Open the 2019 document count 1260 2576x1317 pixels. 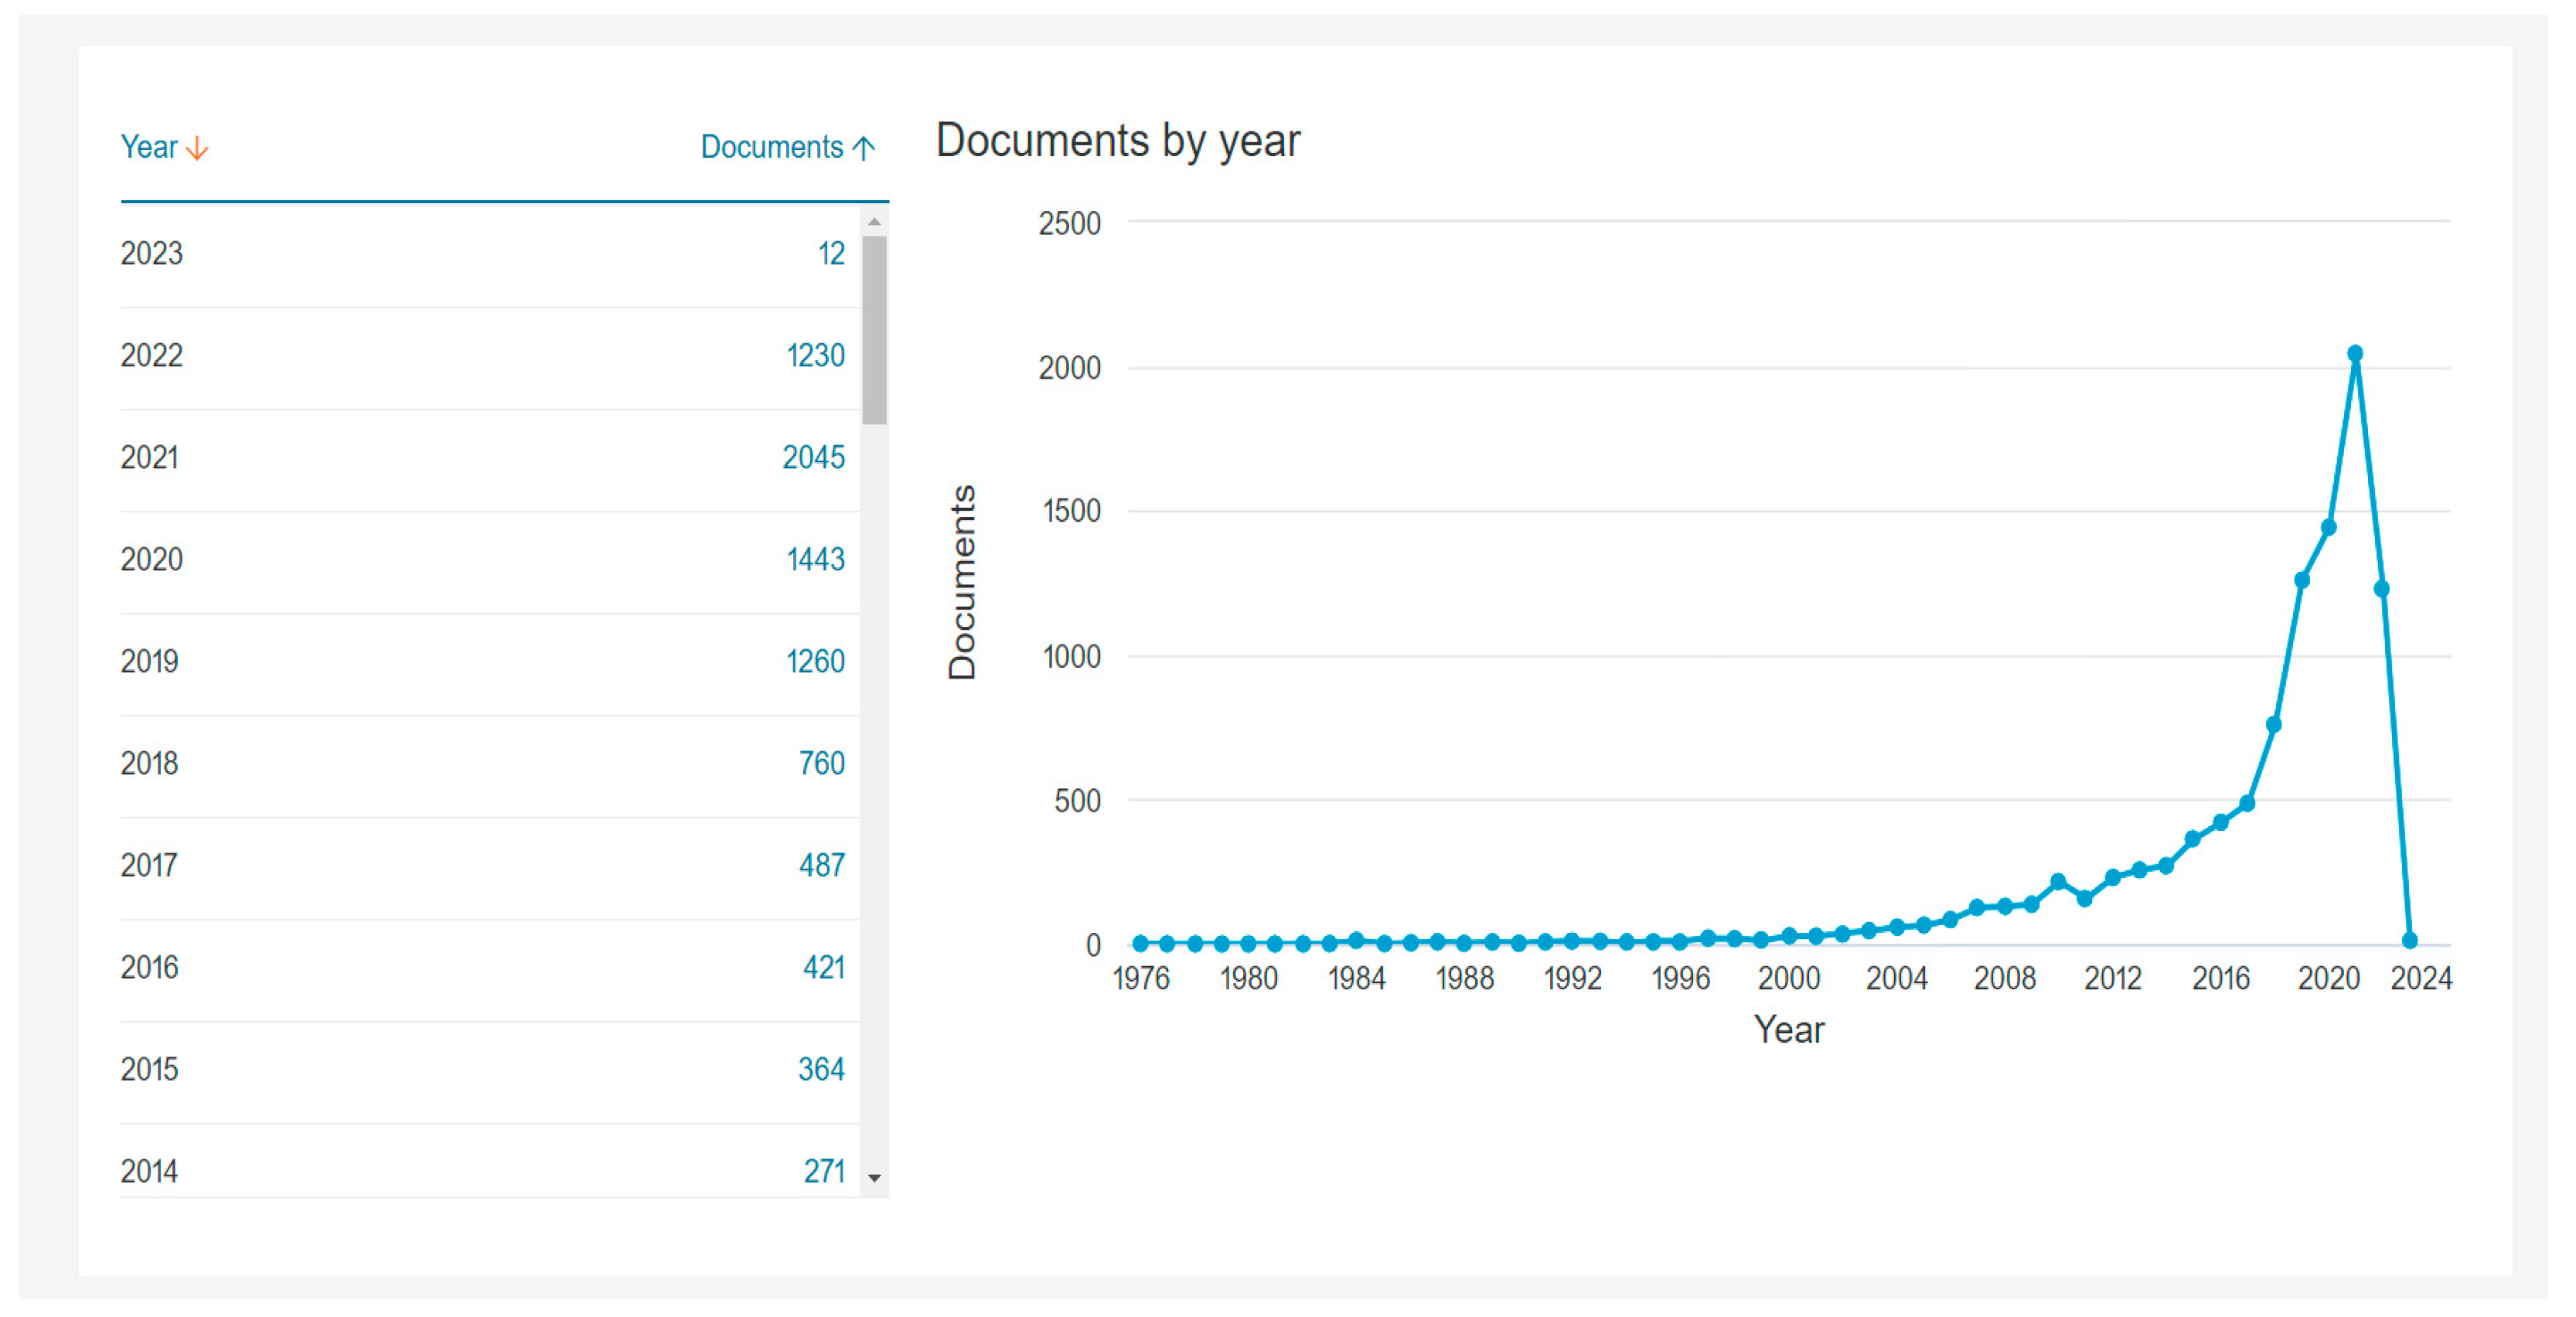click(815, 661)
